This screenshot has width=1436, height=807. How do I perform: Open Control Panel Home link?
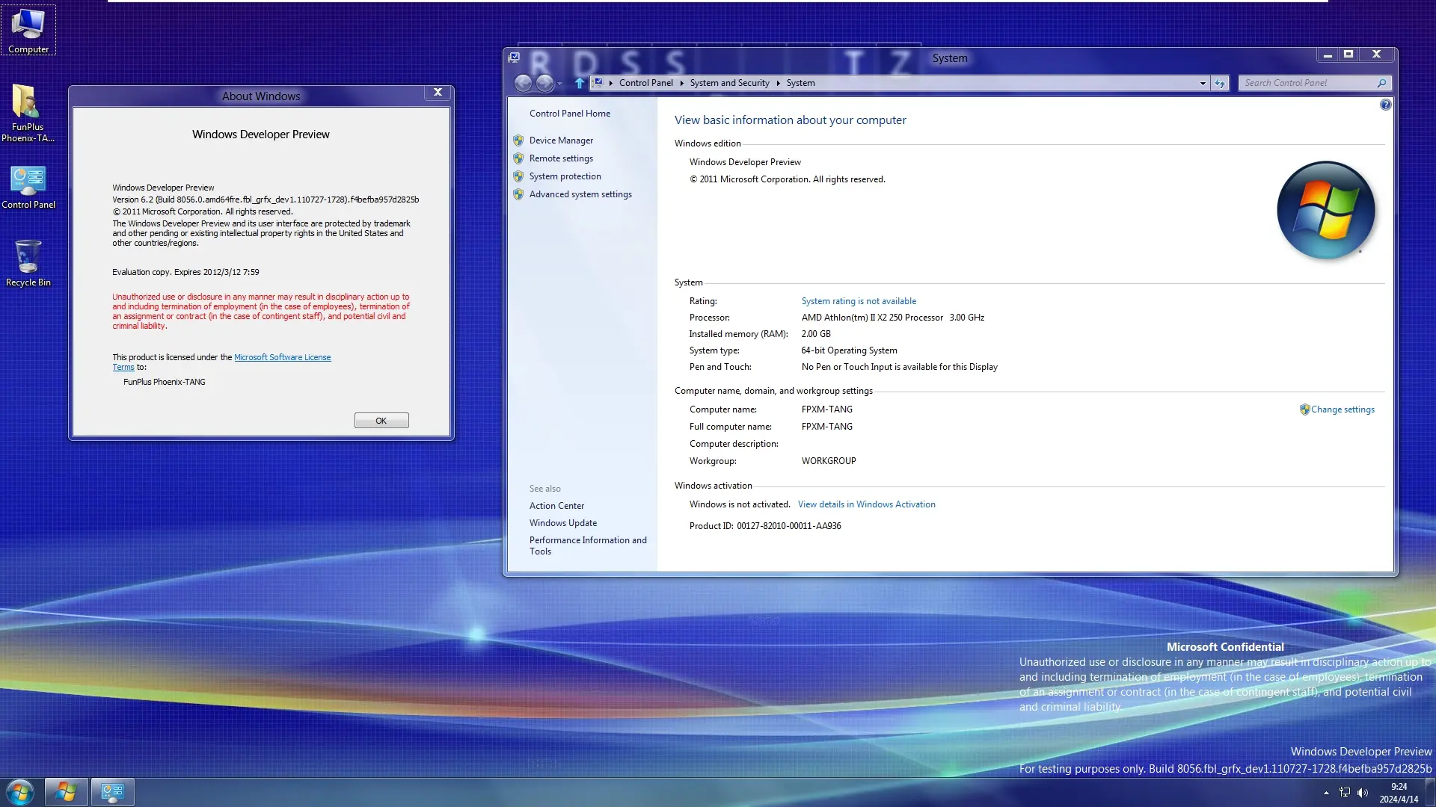[x=569, y=114]
